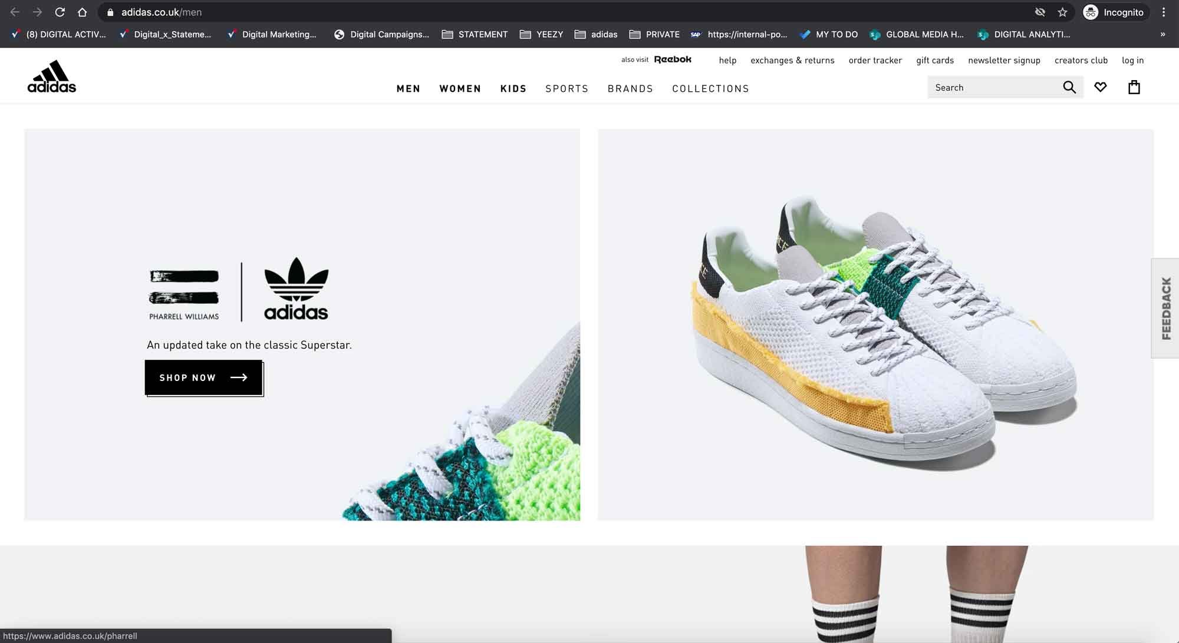Go to the browser home icon
The image size is (1179, 643).
point(83,12)
